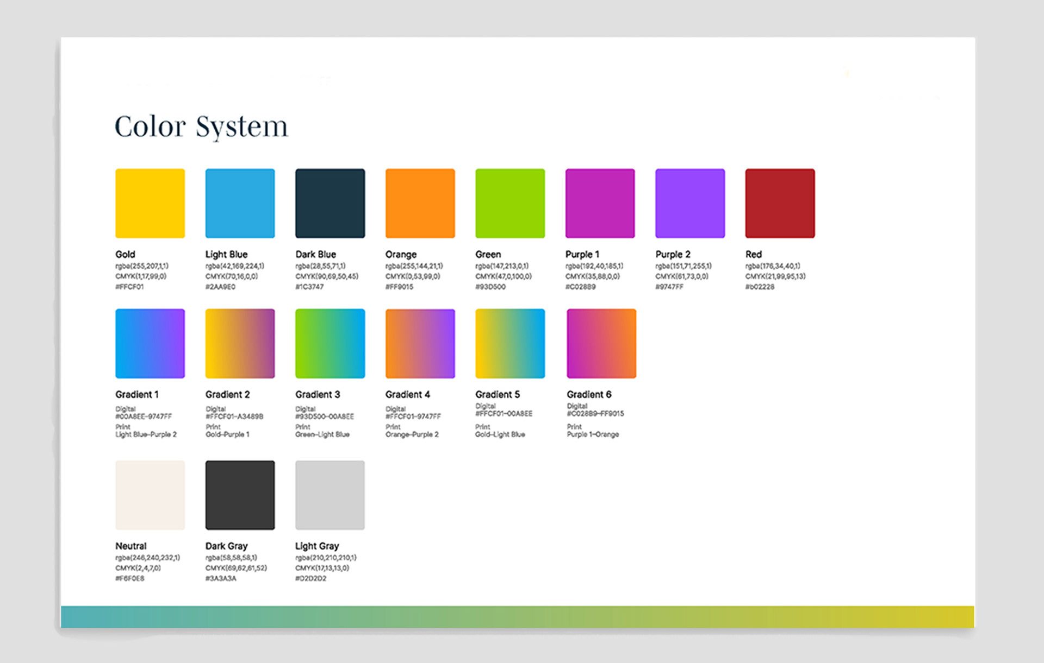Pick the Light Gray swatch
This screenshot has height=663, width=1044.
pos(330,495)
